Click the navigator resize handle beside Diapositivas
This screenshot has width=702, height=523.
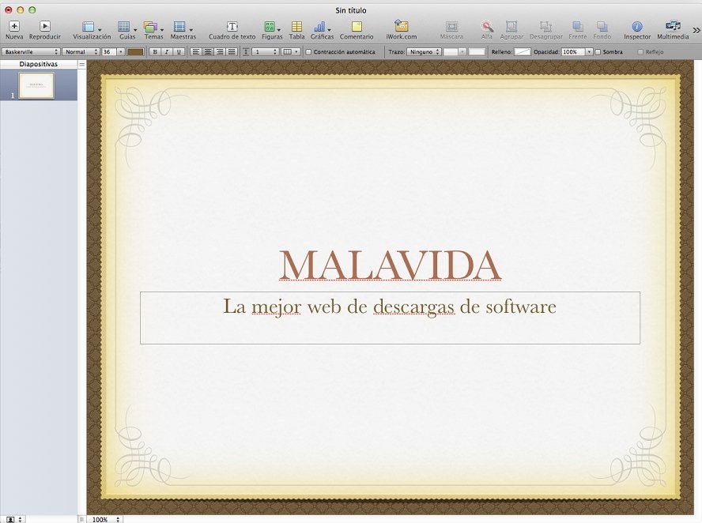(x=81, y=65)
